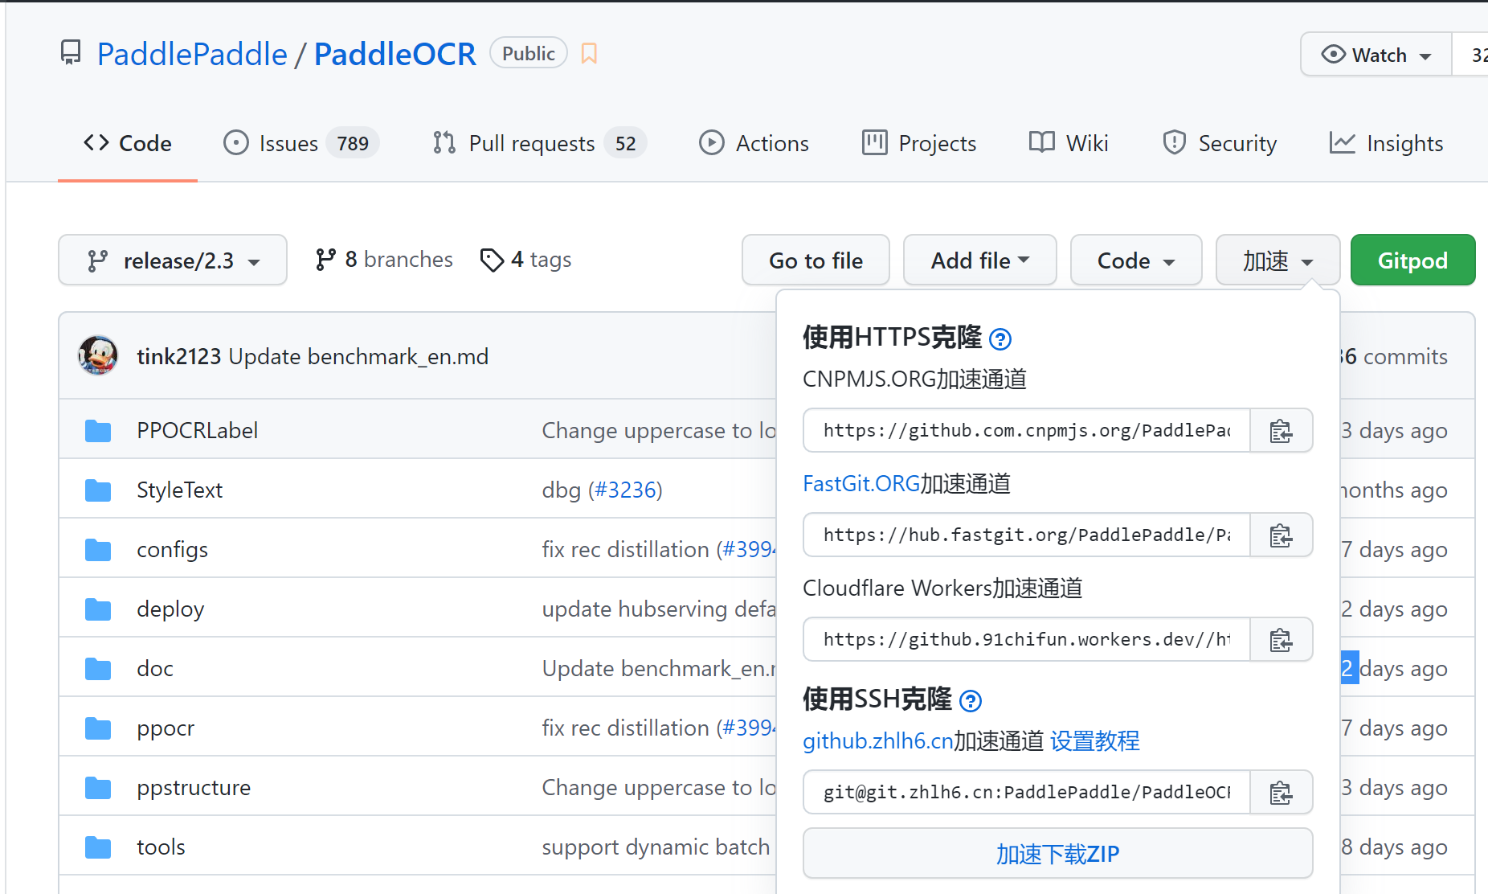Open the tink2123 user link

click(x=178, y=356)
